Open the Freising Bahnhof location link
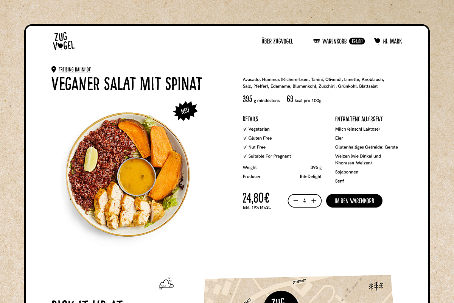 click(x=75, y=70)
